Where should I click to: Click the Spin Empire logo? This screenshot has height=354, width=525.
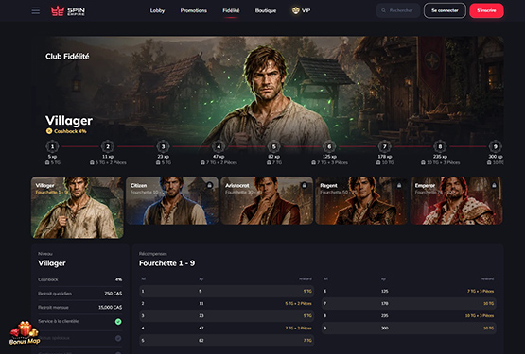(x=67, y=11)
